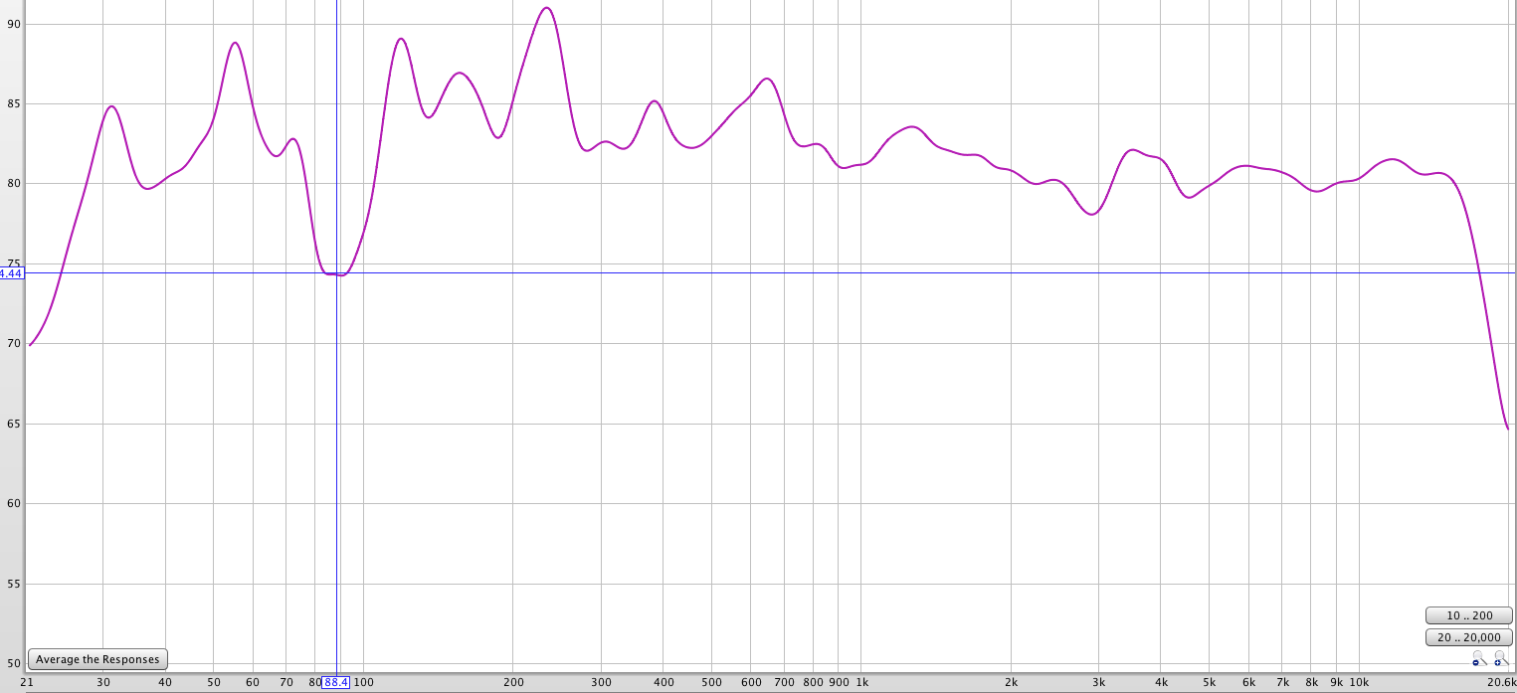Click the 1k label on frequency axis
Viewport: 1517px width, 693px height.
[x=861, y=682]
